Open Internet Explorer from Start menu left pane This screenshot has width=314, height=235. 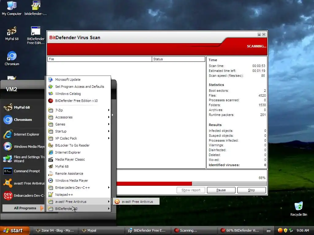coord(24,134)
